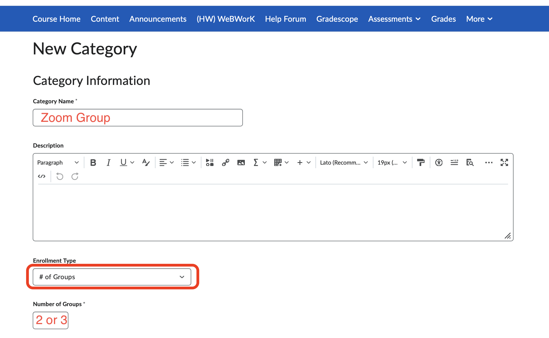The image size is (549, 338).
Task: Click the insert image icon
Action: pyautogui.click(x=241, y=163)
